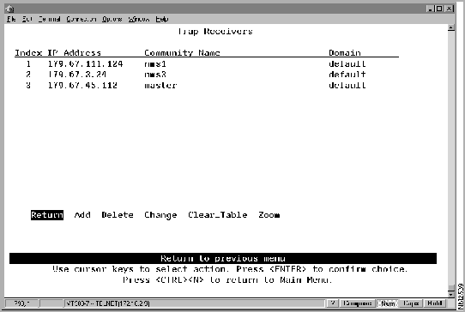This screenshot has height=312, width=465.
Task: Click the Community Name column header
Action: [182, 53]
